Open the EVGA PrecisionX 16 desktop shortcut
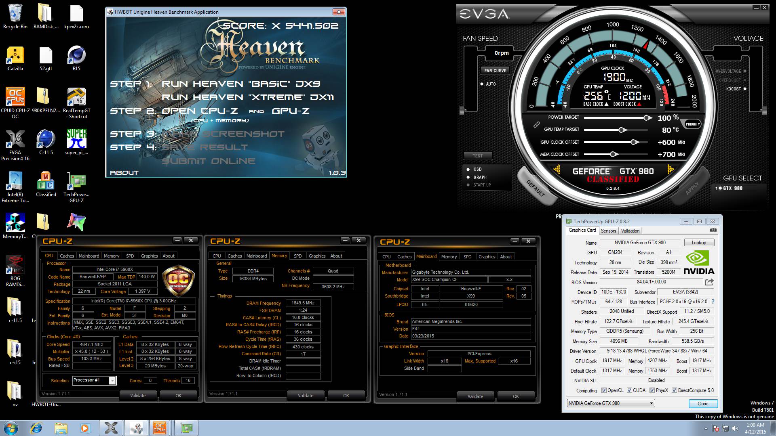776x436 pixels. 15,145
